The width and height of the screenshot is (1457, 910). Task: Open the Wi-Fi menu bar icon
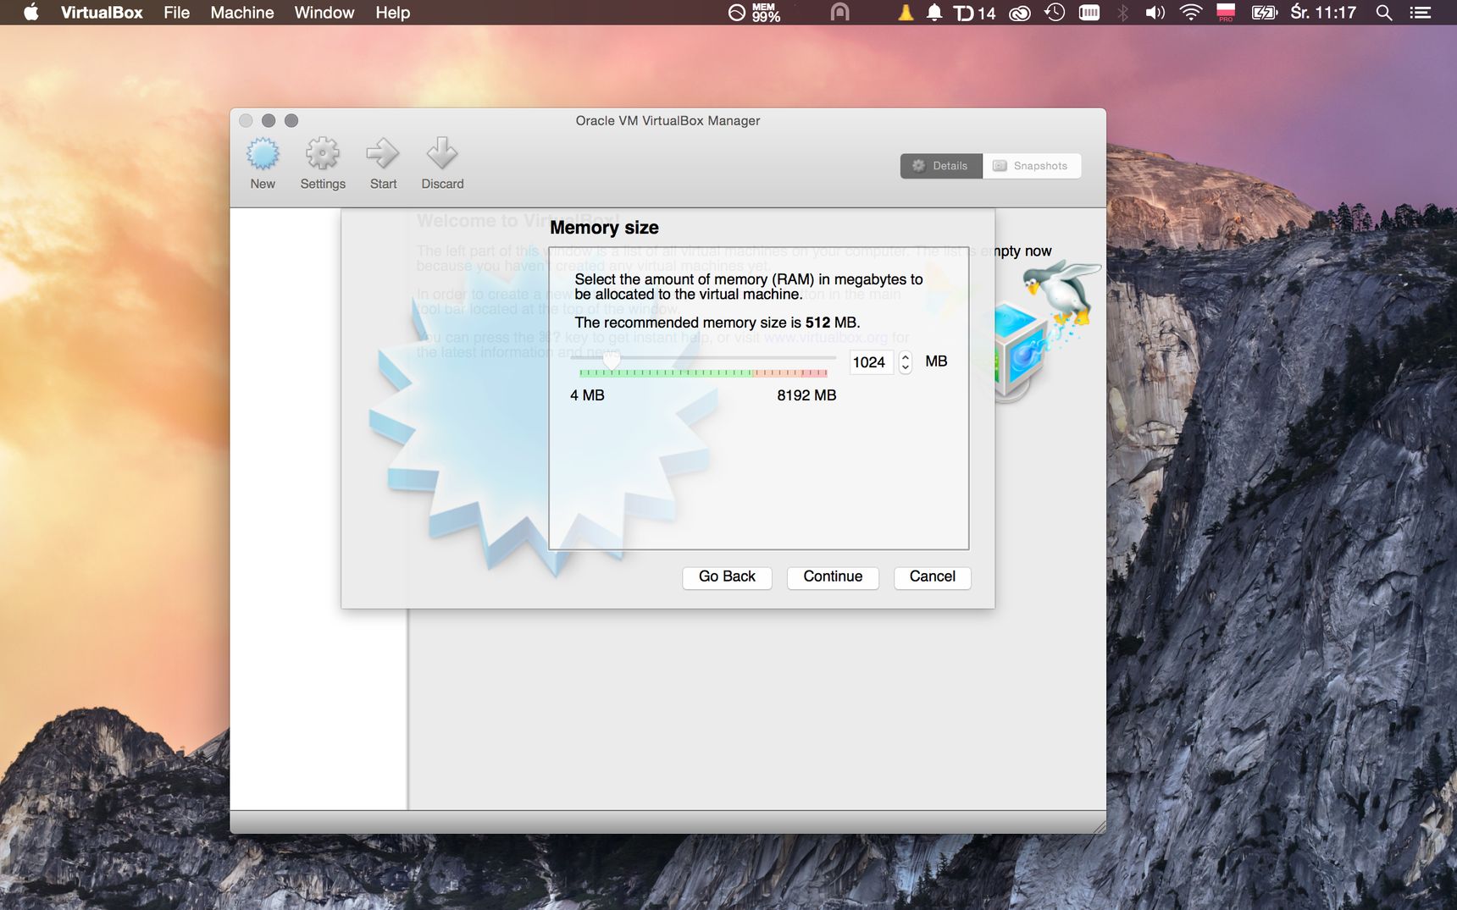(1191, 13)
